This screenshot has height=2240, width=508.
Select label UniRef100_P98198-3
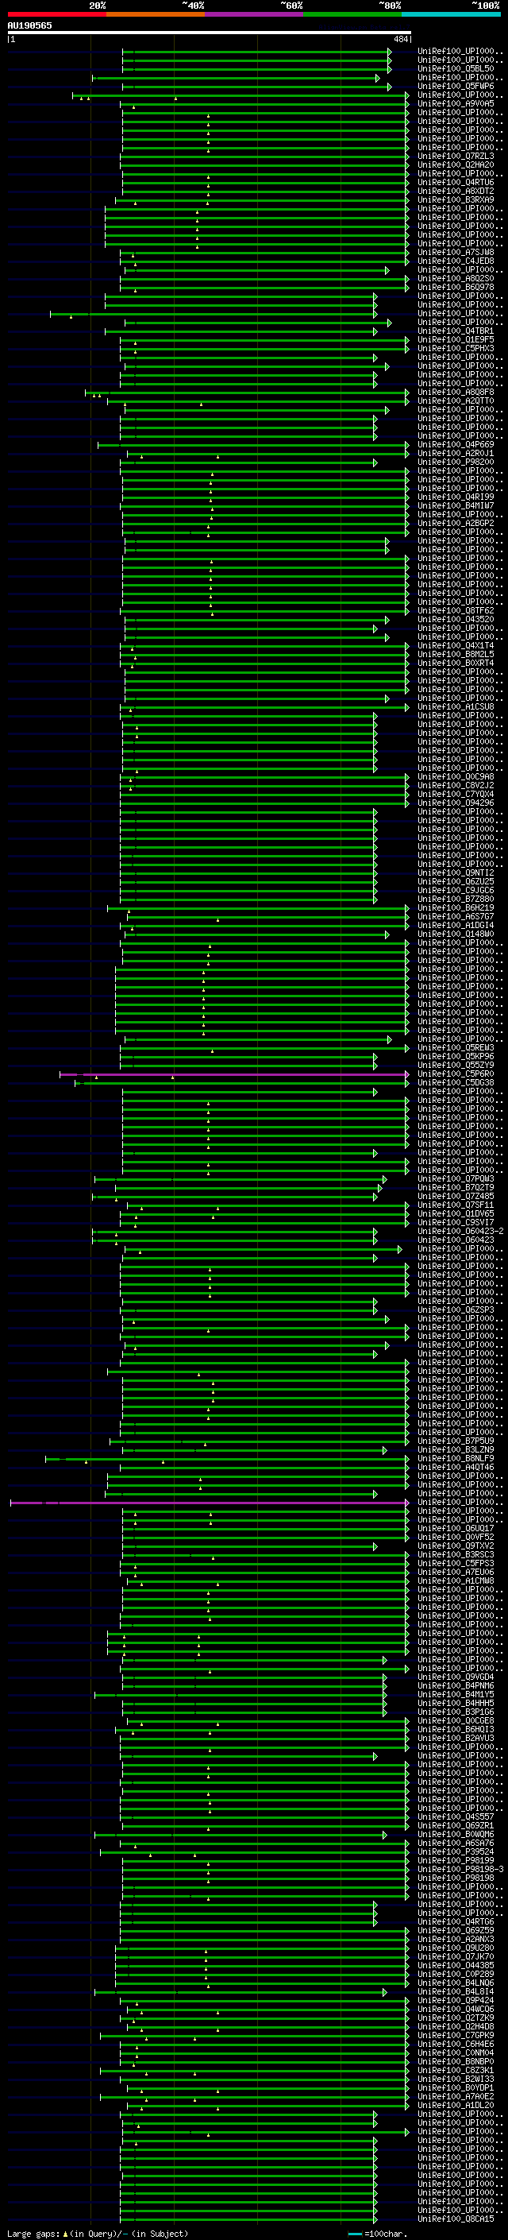tap(460, 1869)
